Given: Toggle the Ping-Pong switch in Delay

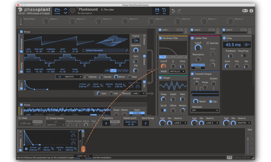Looking at the screenshot, I should pyautogui.click(x=243, y=55).
